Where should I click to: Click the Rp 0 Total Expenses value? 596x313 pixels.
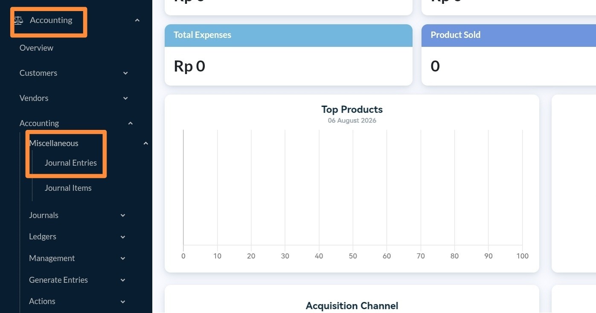[x=189, y=66]
